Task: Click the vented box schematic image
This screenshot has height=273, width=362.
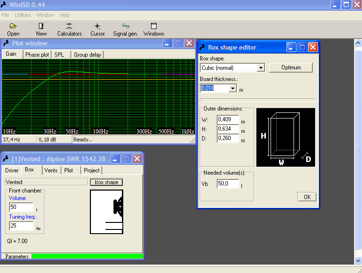Action: [x=106, y=212]
